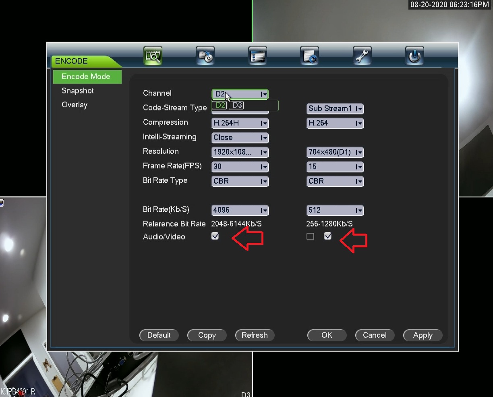Open the Overlay settings section
493x397 pixels.
[75, 104]
